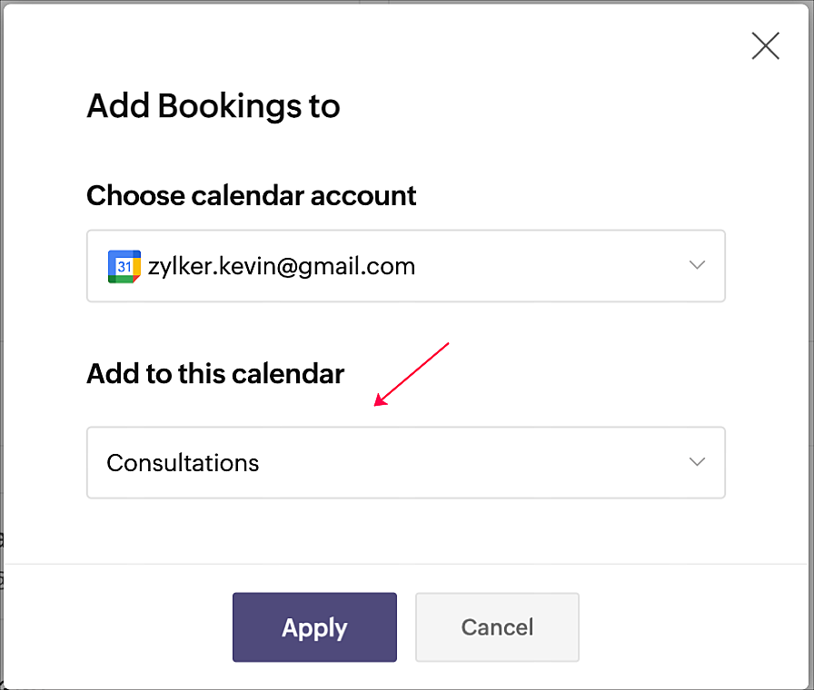Open the zylker.kevin@gmail.com account dropdown
This screenshot has width=814, height=690.
click(x=405, y=266)
